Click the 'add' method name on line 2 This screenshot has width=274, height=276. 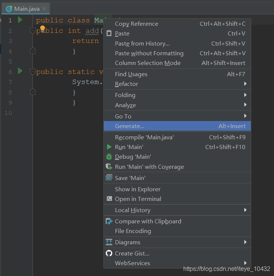(x=92, y=31)
